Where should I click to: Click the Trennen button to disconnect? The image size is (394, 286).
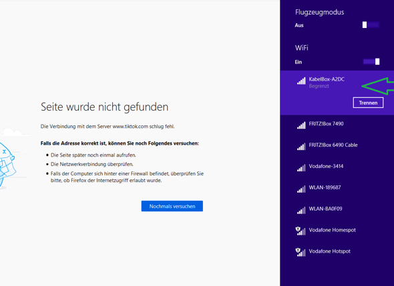[368, 103]
